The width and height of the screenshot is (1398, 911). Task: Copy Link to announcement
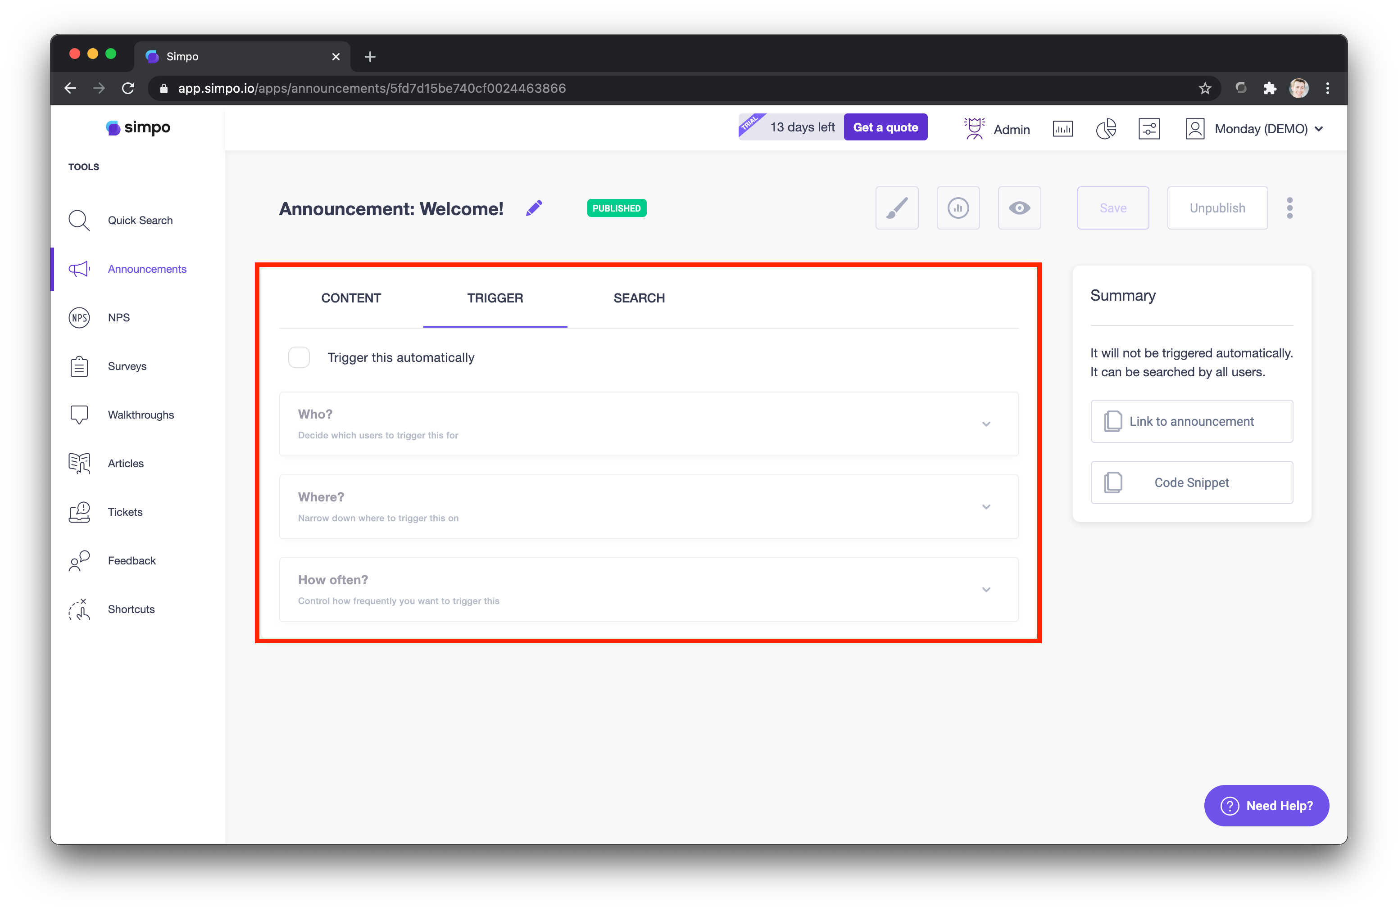tap(1191, 421)
